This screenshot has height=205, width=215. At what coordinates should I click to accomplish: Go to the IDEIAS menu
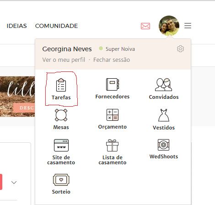pos(17,26)
